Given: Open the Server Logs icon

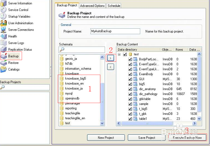Looking at the screenshot, I should point(4,43).
